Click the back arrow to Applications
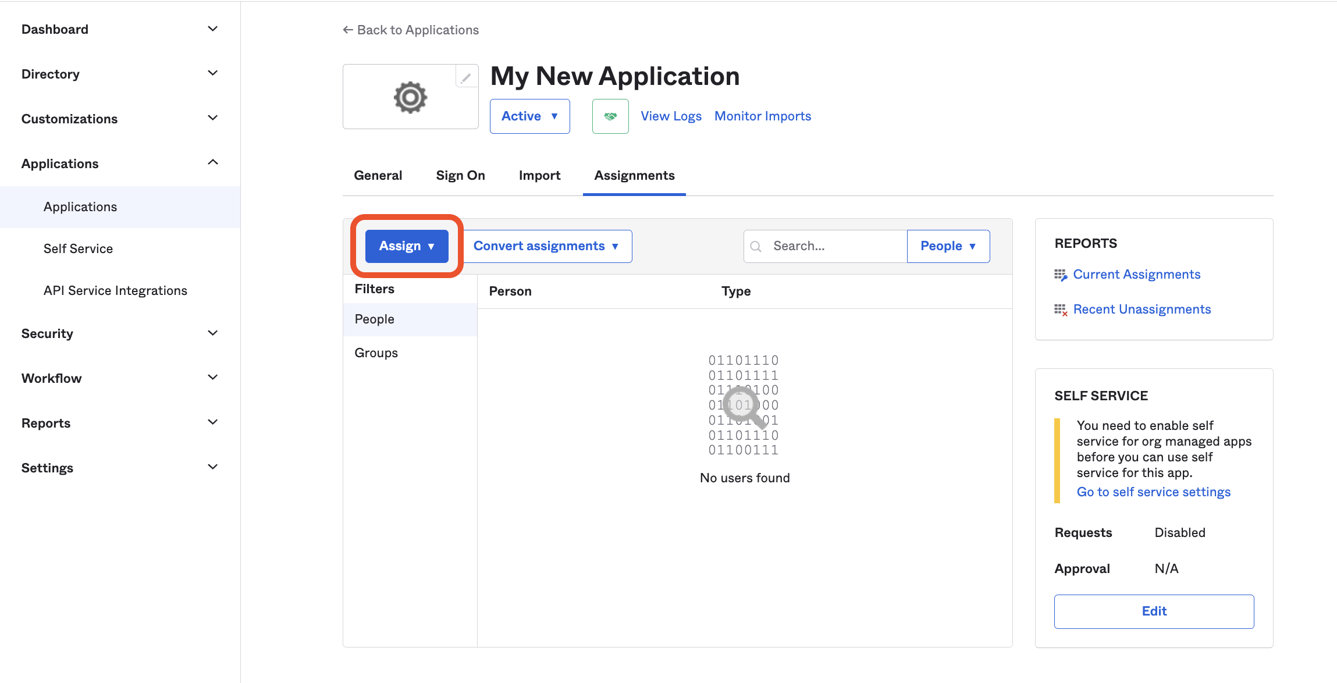 click(x=347, y=29)
